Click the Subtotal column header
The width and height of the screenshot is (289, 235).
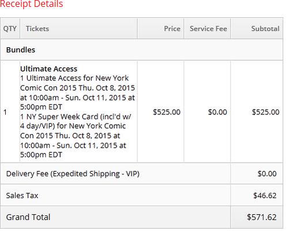tap(265, 29)
